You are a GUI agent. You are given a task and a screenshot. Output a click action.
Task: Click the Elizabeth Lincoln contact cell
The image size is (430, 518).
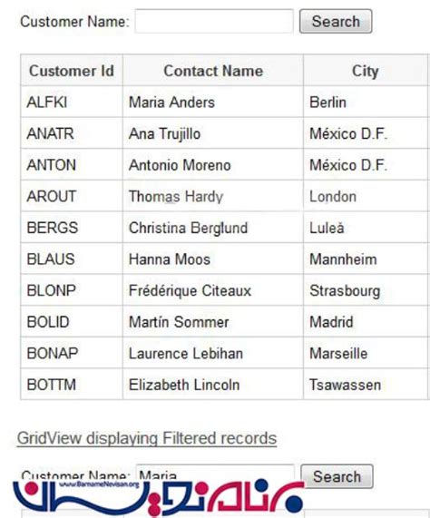coord(213,385)
